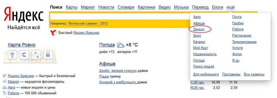Image resolution: width=277 pixels, height=98 pixels.
Task: Open the movie Джобс: Імперія спокуси
Action: point(118,71)
